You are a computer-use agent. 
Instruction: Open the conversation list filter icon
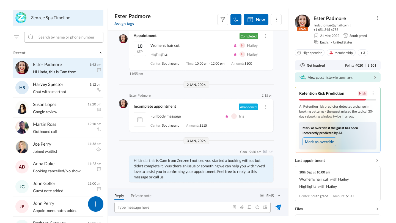[x=16, y=37]
